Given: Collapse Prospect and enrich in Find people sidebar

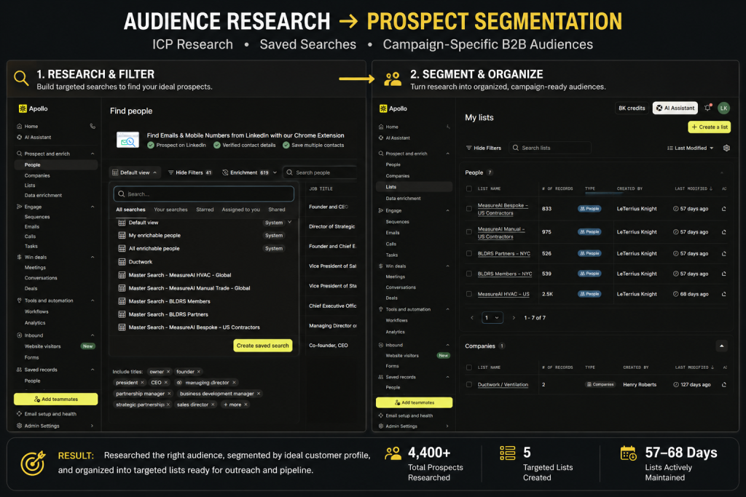Looking at the screenshot, I should pyautogui.click(x=93, y=154).
